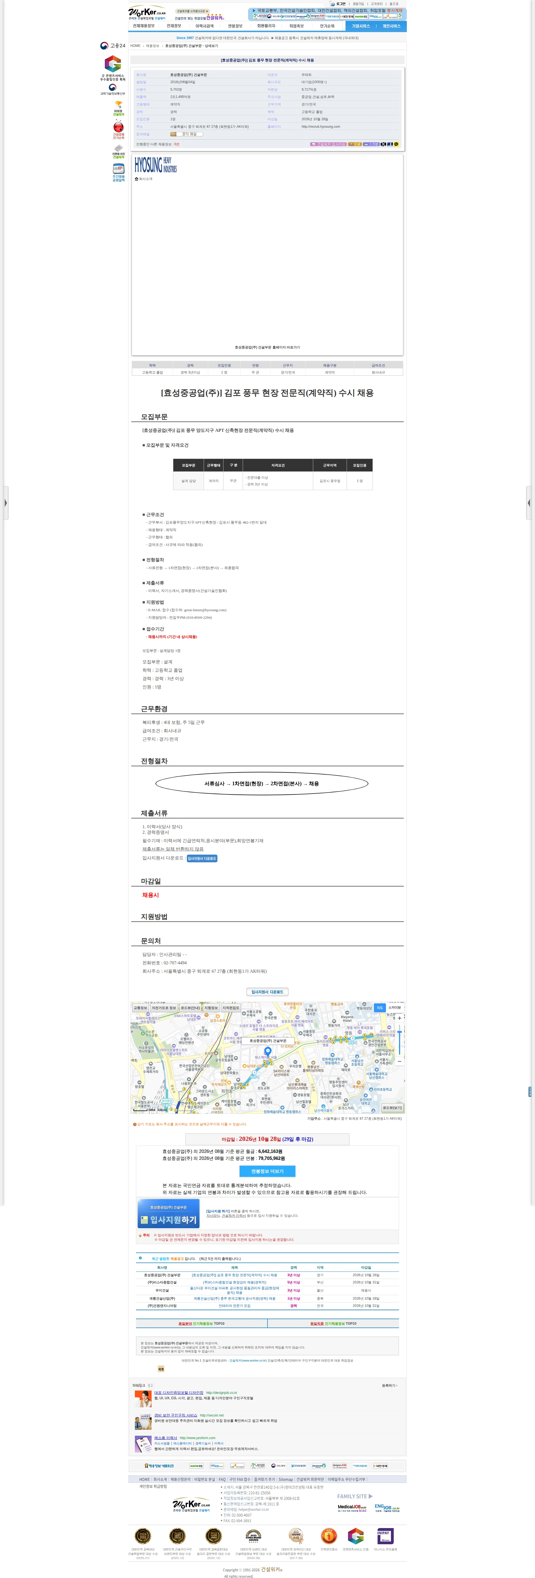Zoom in on the map
535x1578 pixels.
point(400,1018)
